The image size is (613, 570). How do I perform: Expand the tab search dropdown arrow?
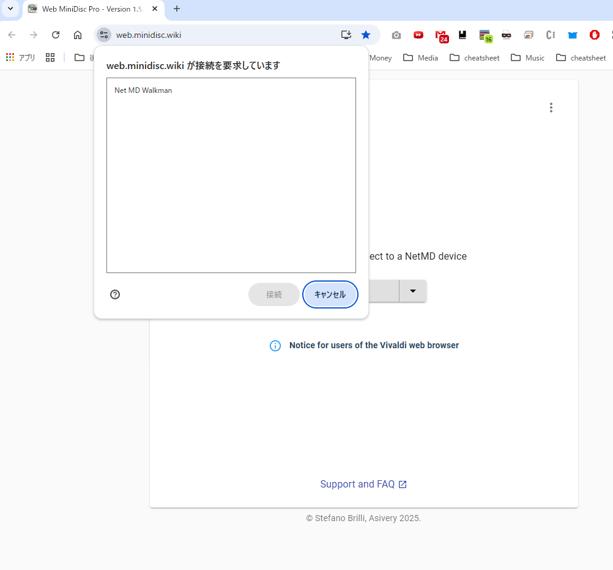tap(10, 9)
